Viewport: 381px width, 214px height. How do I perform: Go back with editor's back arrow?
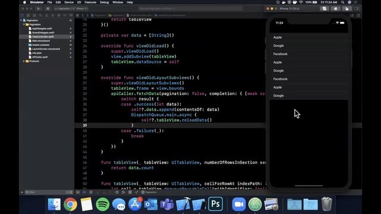[x=83, y=15]
